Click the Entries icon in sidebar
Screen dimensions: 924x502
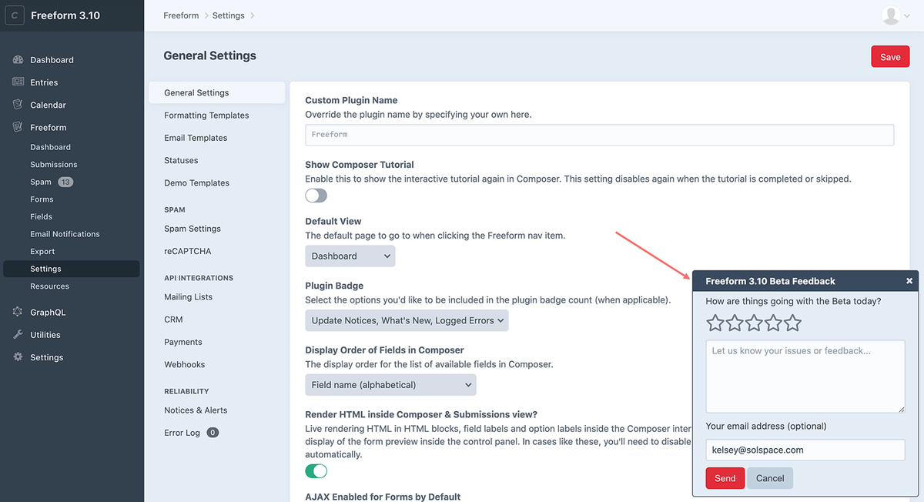coord(18,82)
